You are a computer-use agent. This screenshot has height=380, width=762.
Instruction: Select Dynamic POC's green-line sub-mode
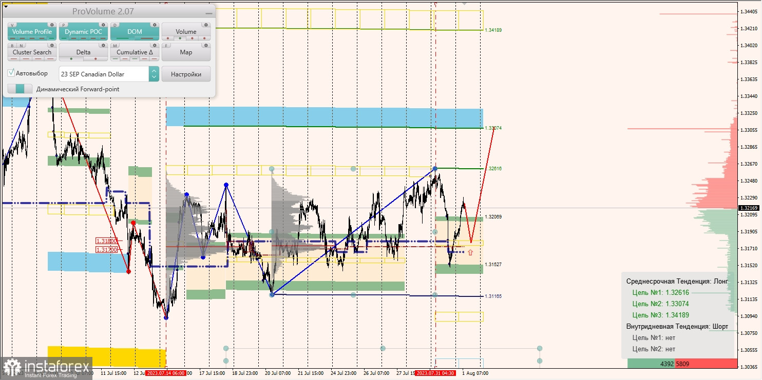click(x=64, y=38)
